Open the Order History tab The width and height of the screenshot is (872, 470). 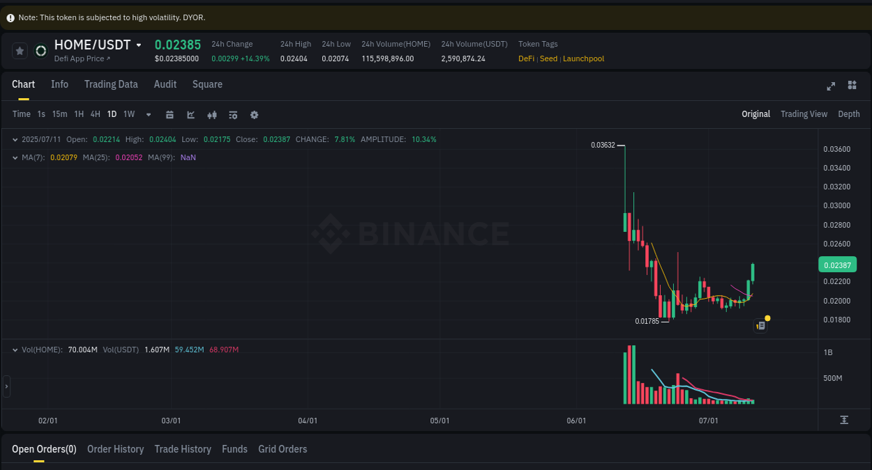115,449
